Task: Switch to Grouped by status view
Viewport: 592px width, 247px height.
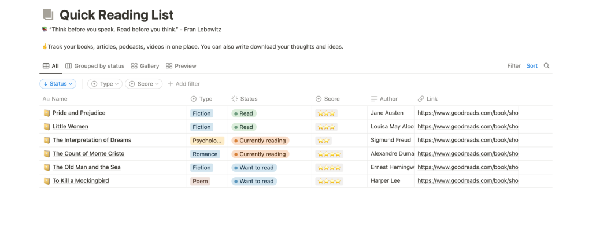Action: (x=95, y=66)
